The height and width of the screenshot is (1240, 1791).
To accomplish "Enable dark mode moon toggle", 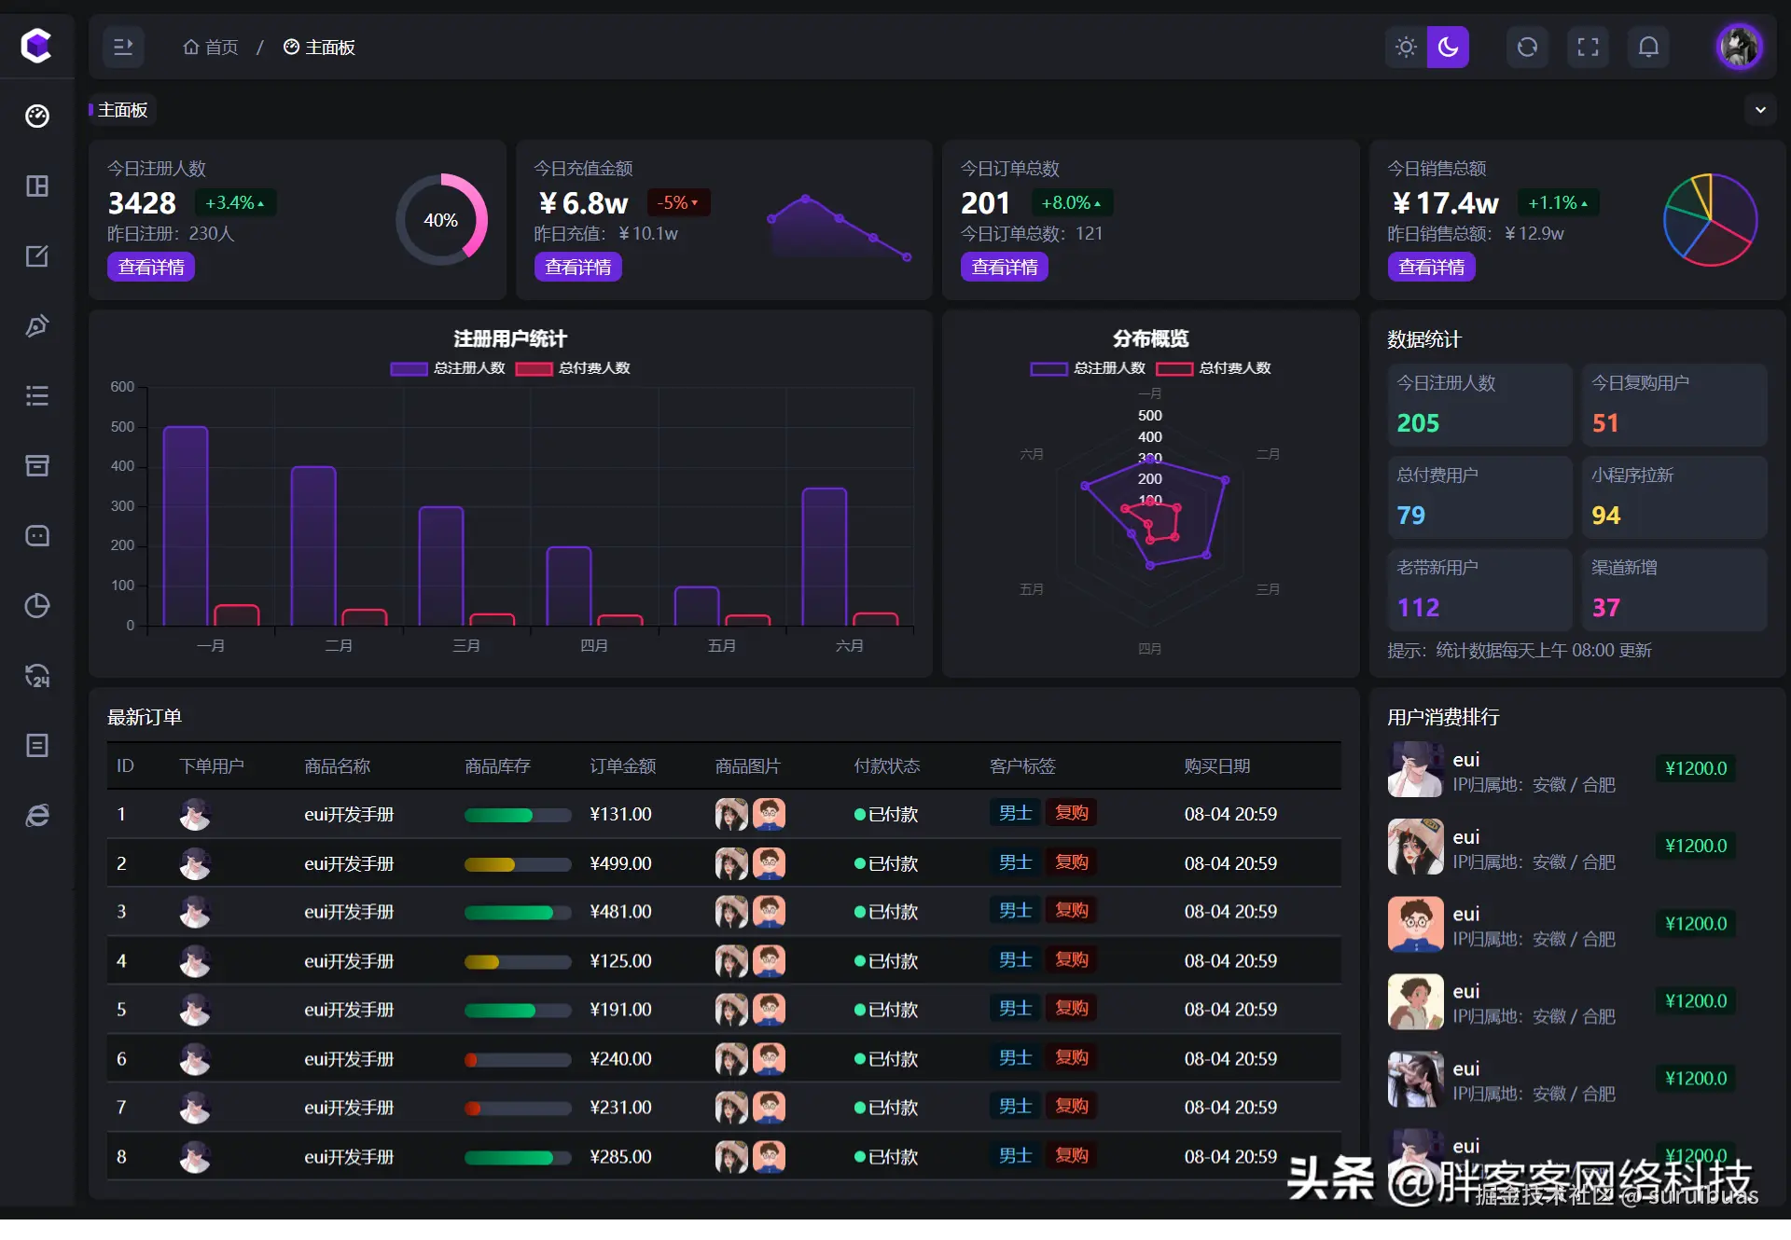I will [x=1448, y=47].
